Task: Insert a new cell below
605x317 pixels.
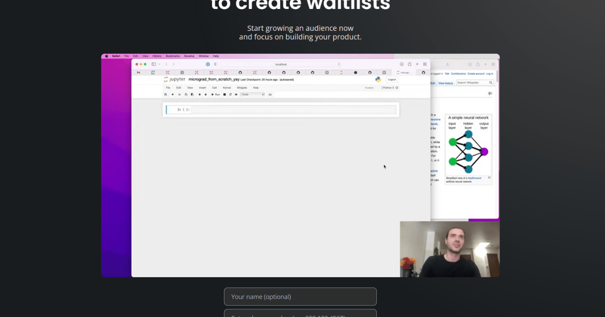Action: tap(172, 94)
